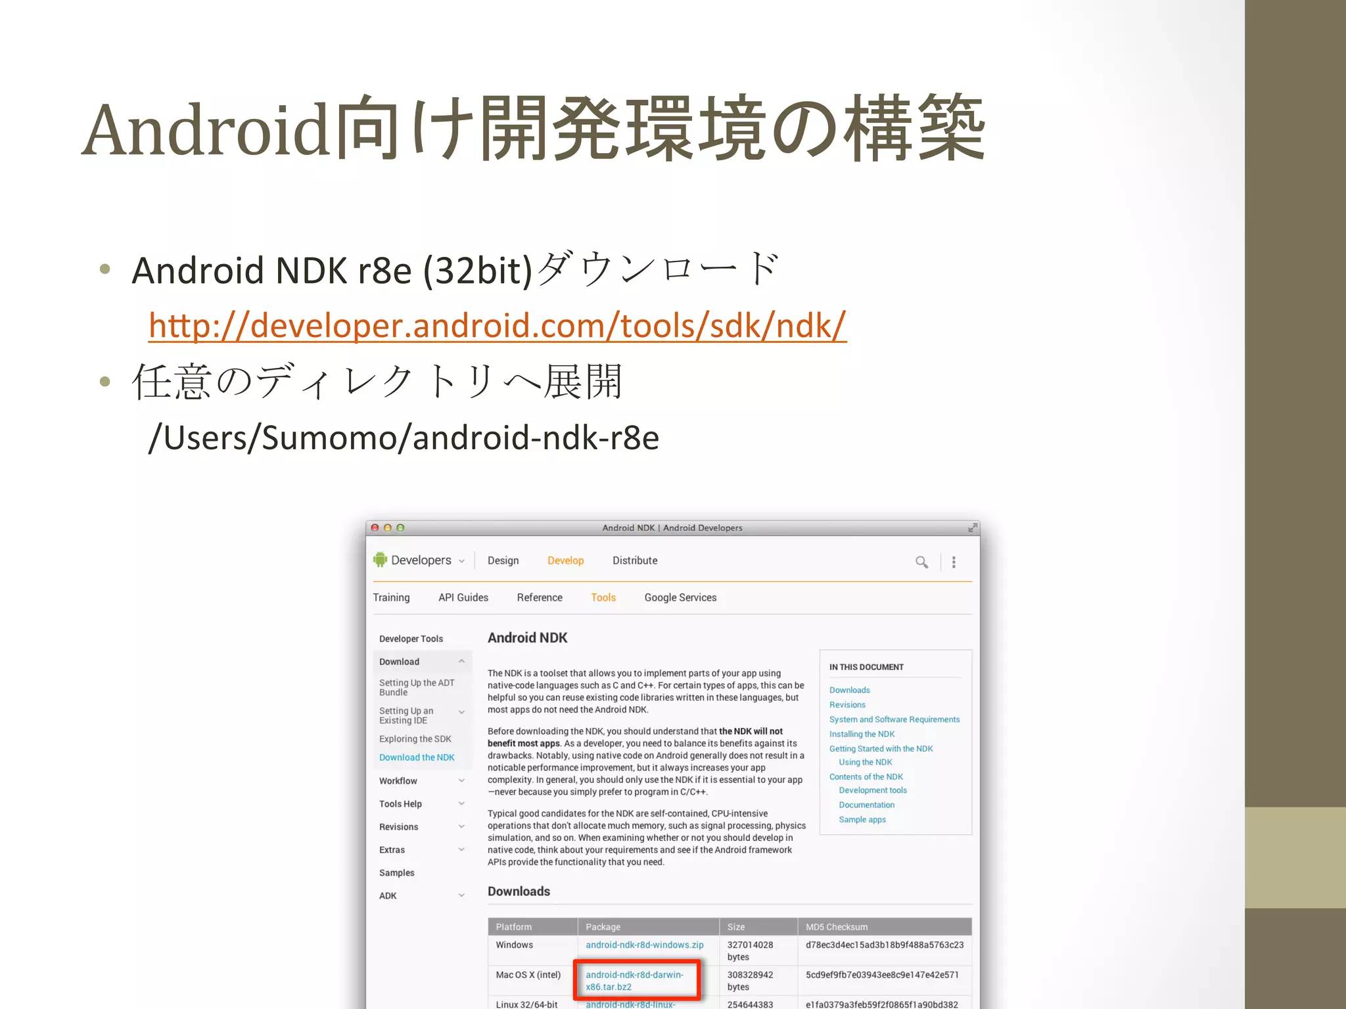Open Contents of the NDK link

pos(866,776)
